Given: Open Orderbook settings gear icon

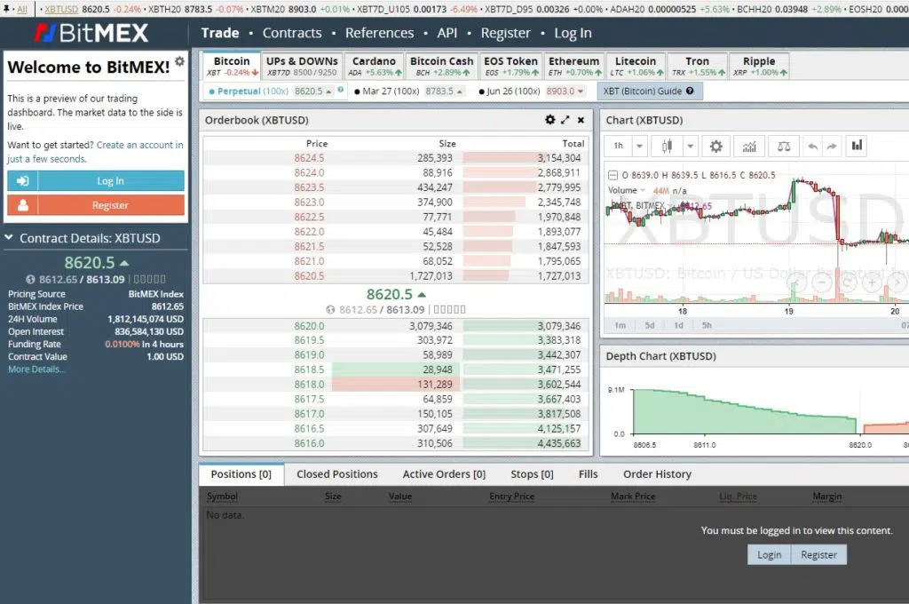Looking at the screenshot, I should pyautogui.click(x=550, y=120).
